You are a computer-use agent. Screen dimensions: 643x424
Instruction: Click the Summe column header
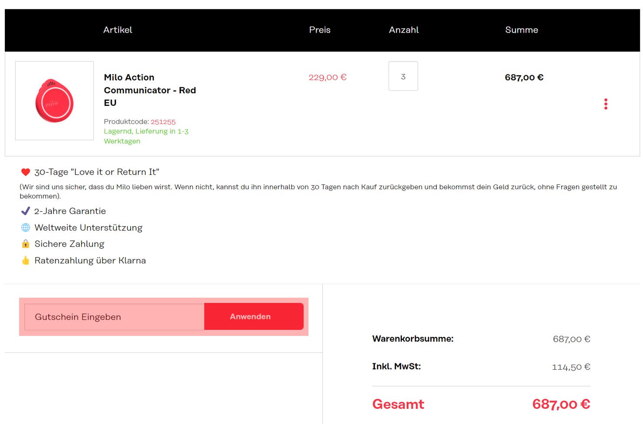pyautogui.click(x=521, y=30)
